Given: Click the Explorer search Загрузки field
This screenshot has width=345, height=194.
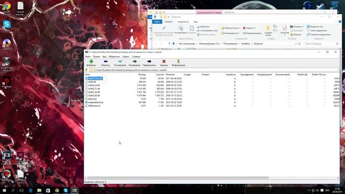Looking at the screenshot, I should click(321, 44).
